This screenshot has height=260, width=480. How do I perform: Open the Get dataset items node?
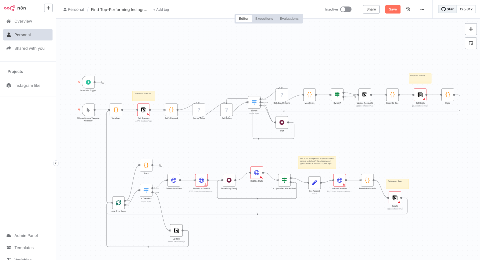282,95
